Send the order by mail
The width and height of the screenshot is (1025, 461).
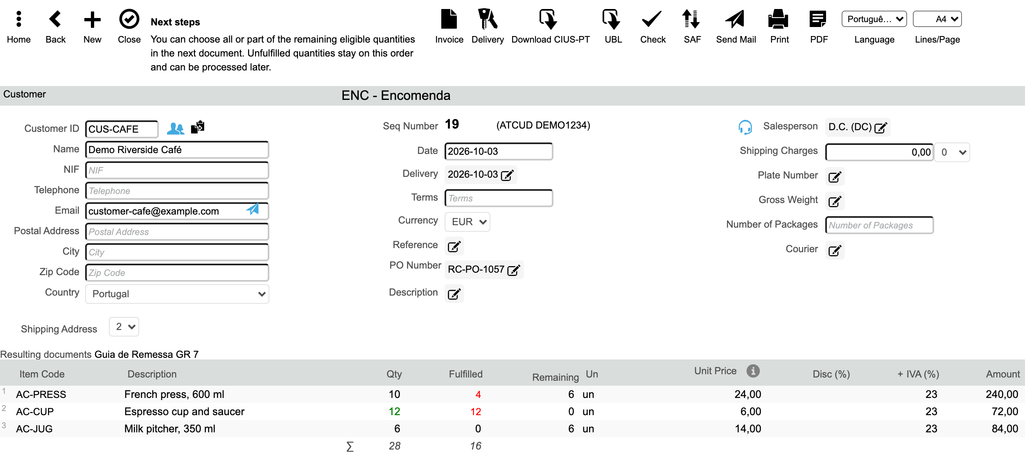pyautogui.click(x=735, y=19)
